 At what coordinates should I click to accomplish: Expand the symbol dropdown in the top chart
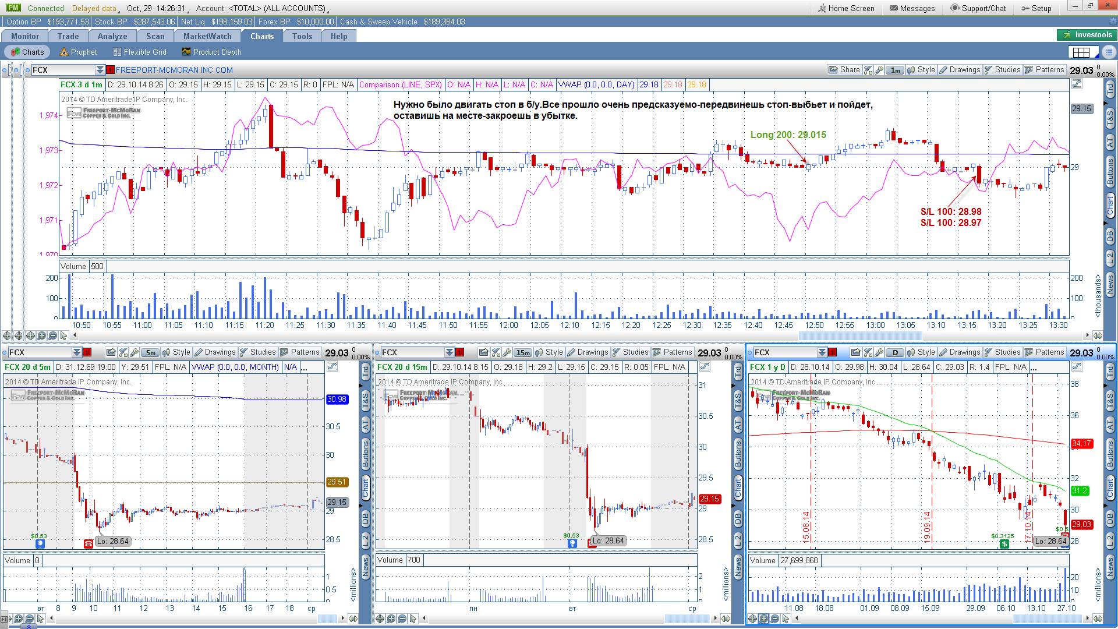[x=100, y=70]
